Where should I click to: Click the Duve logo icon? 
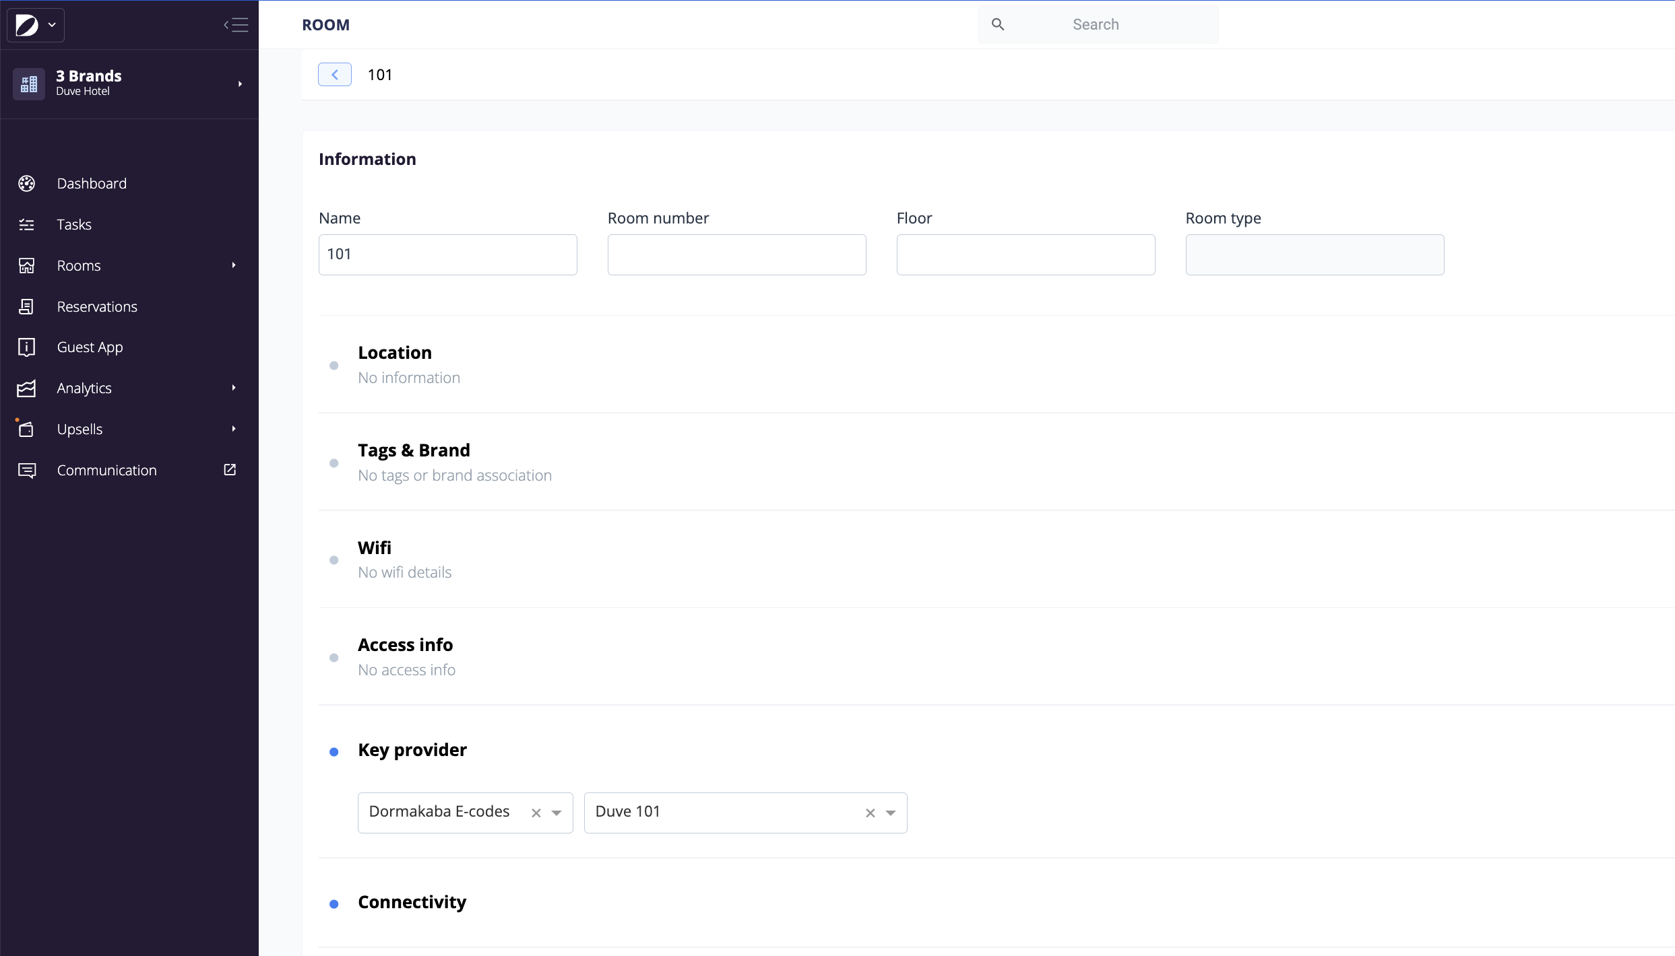click(x=26, y=25)
